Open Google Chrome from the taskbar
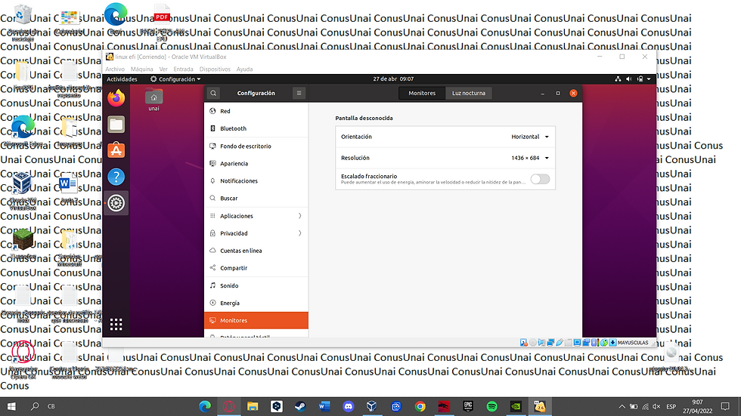Screen dimensions: 741x416 (420, 406)
